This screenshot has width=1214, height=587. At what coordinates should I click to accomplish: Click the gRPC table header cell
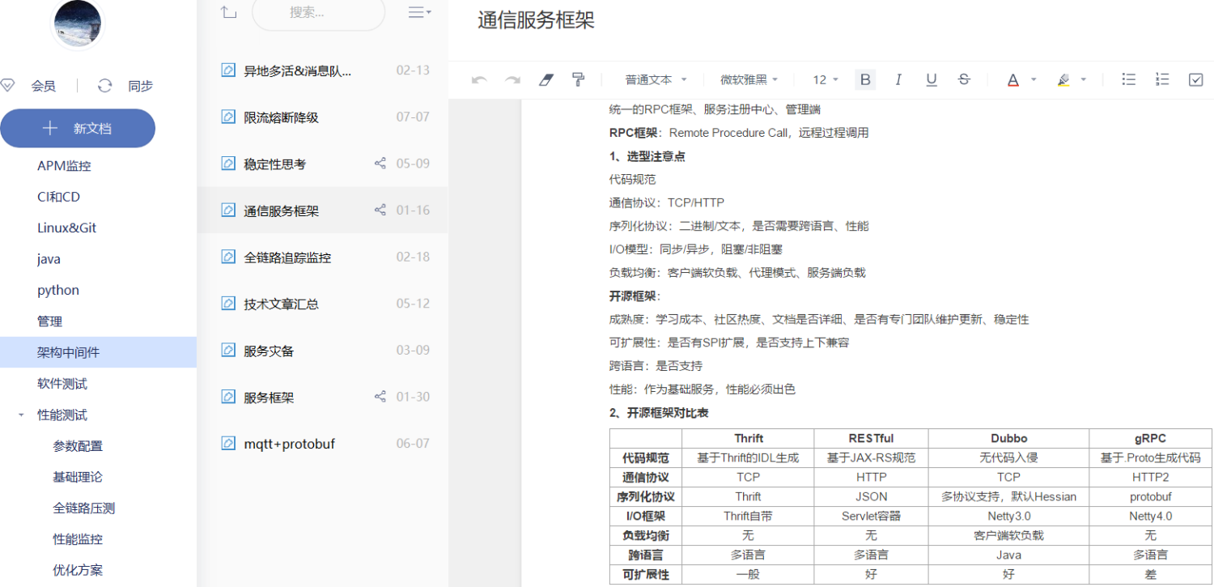(1150, 438)
